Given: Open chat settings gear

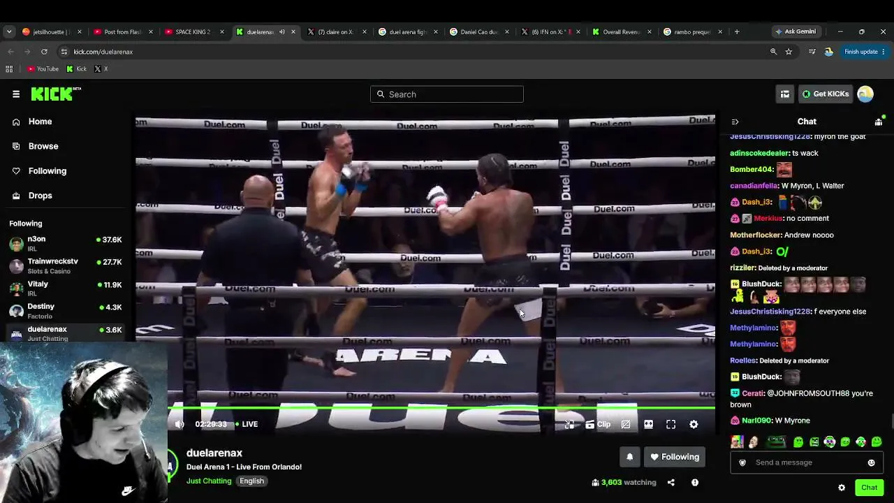Looking at the screenshot, I should [x=842, y=488].
